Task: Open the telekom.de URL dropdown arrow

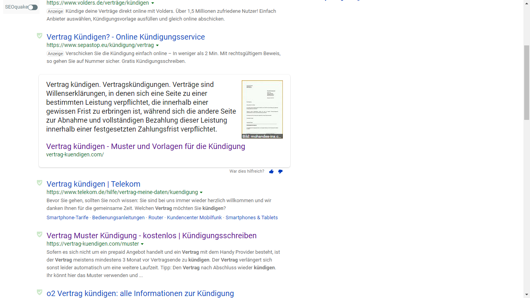Action: (201, 192)
